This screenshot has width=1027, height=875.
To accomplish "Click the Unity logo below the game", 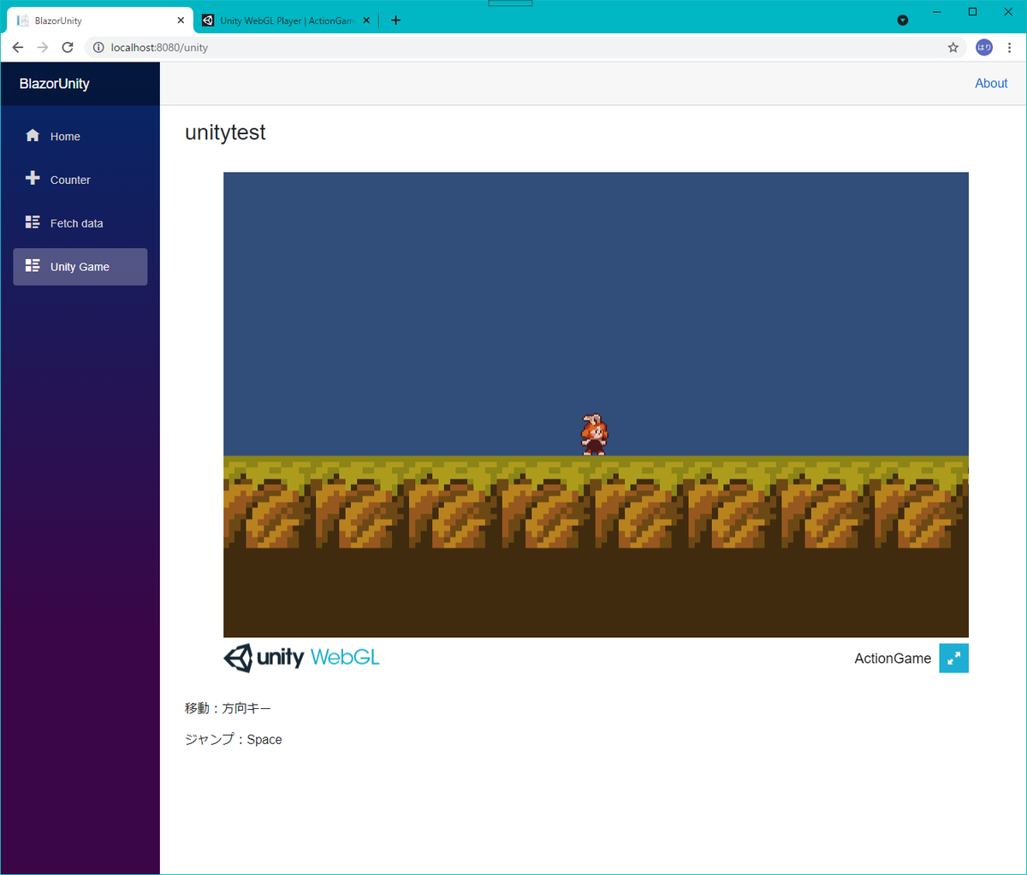I will pos(240,658).
